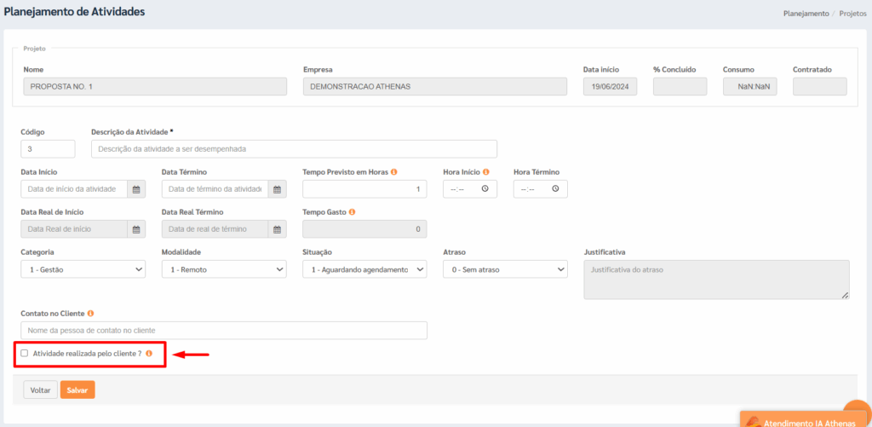The width and height of the screenshot is (872, 427).
Task: Open the Data Término calendar picker
Action: [277, 189]
